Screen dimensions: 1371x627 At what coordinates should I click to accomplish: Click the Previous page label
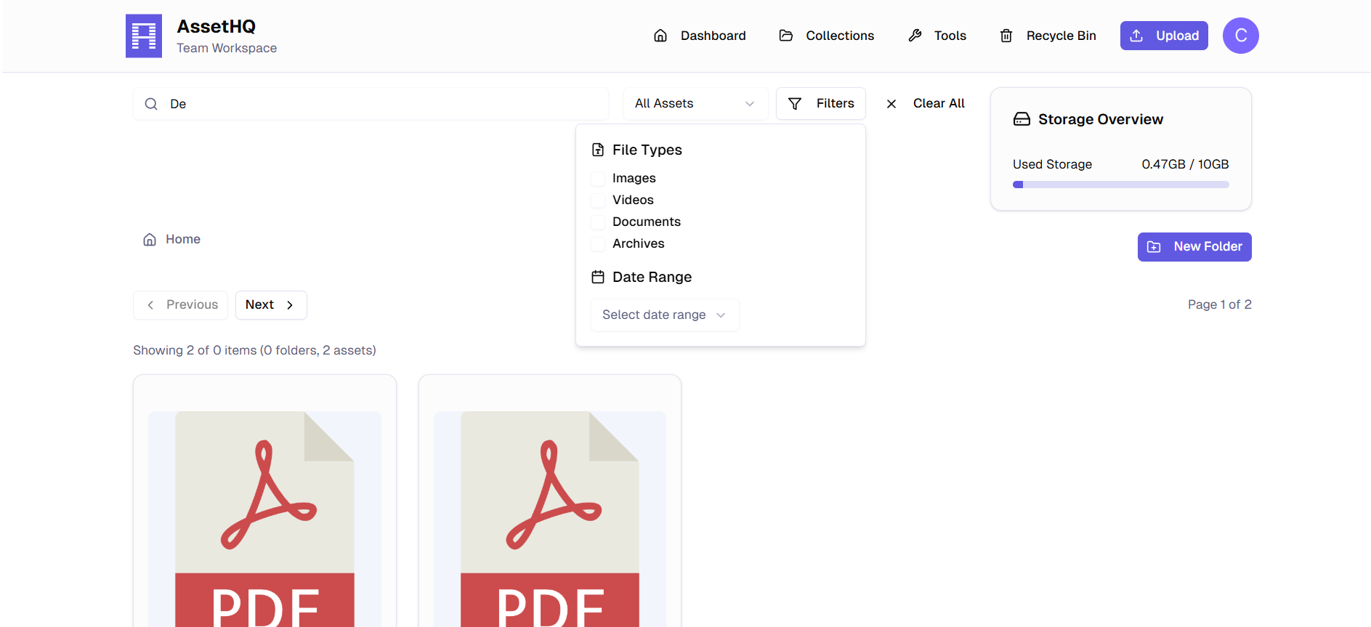192,304
